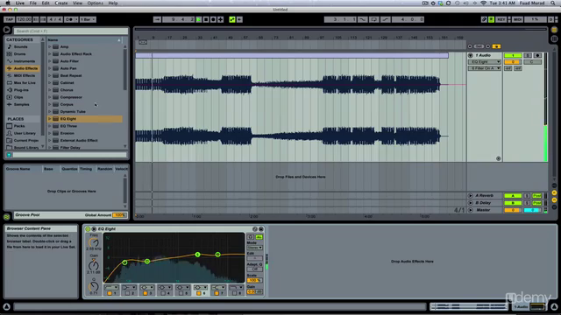Select Instruments category in browser
Screen dimensions: 561x315
pyautogui.click(x=25, y=61)
